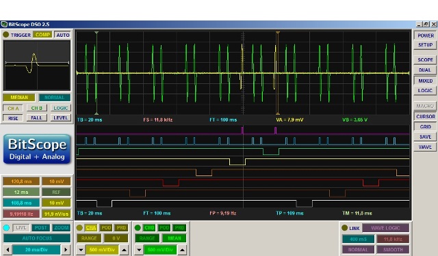This screenshot has width=438, height=256.
Task: Switch to DUAL display mode
Action: pyautogui.click(x=425, y=70)
